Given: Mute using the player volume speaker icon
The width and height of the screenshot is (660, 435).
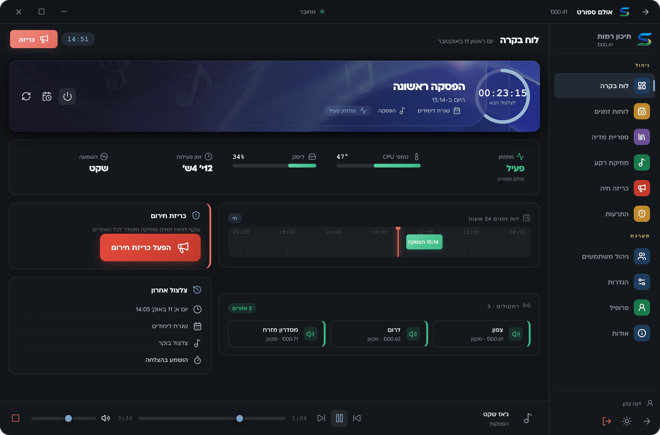Looking at the screenshot, I should point(106,418).
